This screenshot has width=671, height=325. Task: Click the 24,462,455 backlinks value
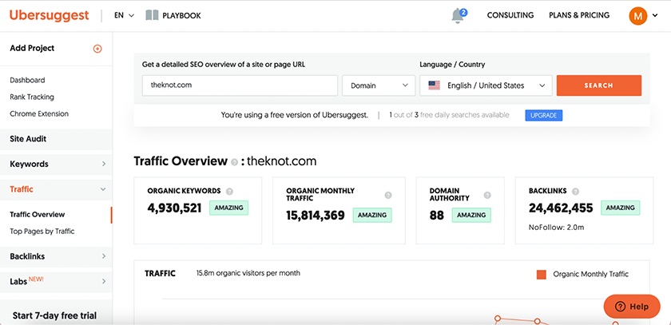pos(561,208)
